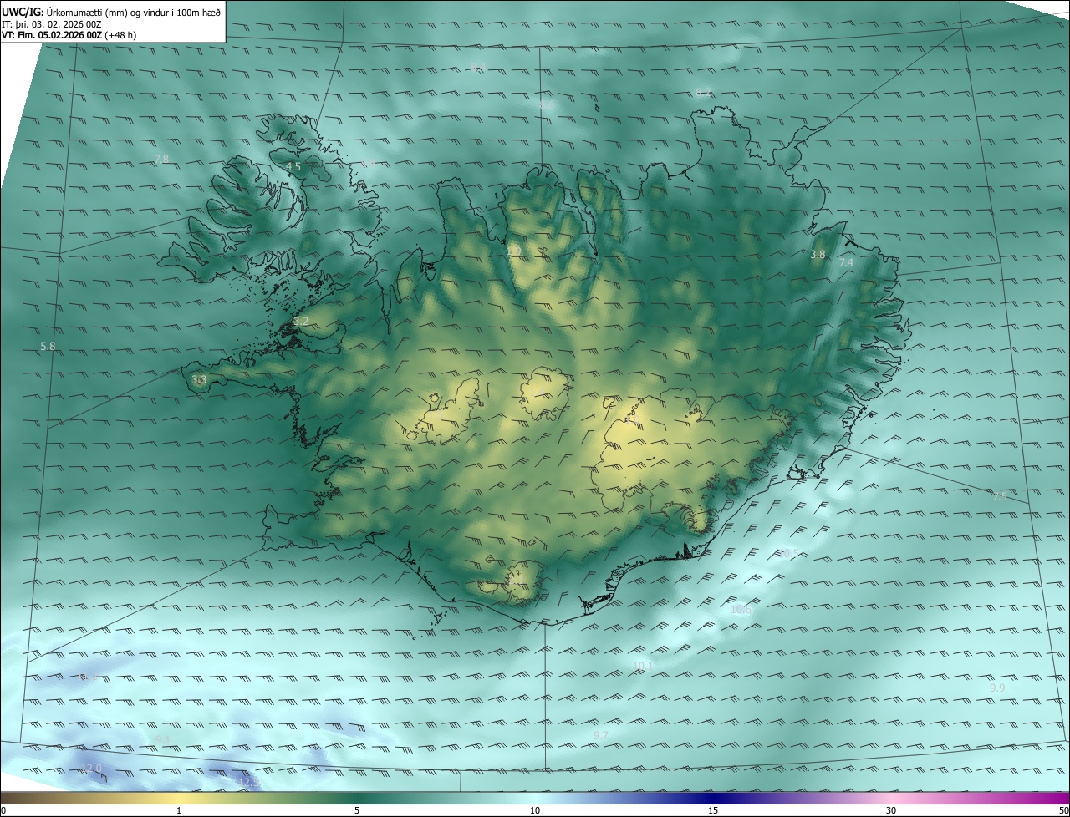Click the 3.2 value label on the map
The height and width of the screenshot is (817, 1070).
pos(301,321)
